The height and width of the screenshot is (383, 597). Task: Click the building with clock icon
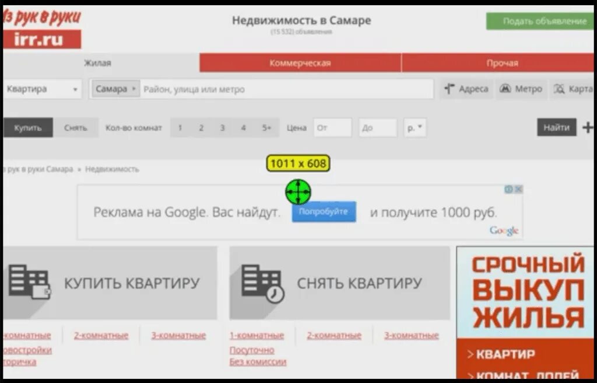(x=263, y=283)
